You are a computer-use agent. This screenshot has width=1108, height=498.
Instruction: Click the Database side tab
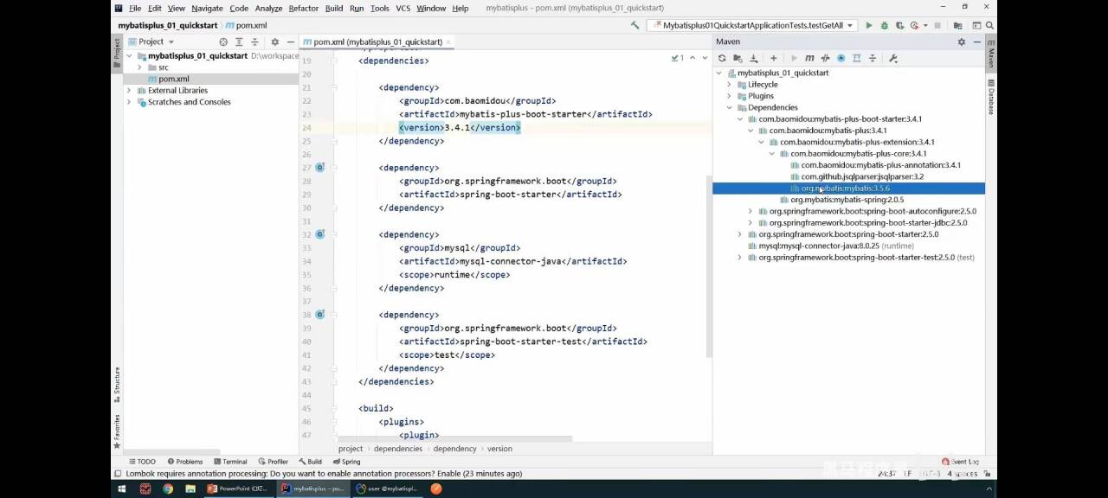tap(991, 97)
